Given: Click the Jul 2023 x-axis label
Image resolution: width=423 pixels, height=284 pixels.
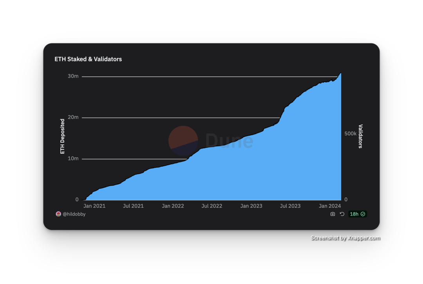Looking at the screenshot, I should click(290, 206).
